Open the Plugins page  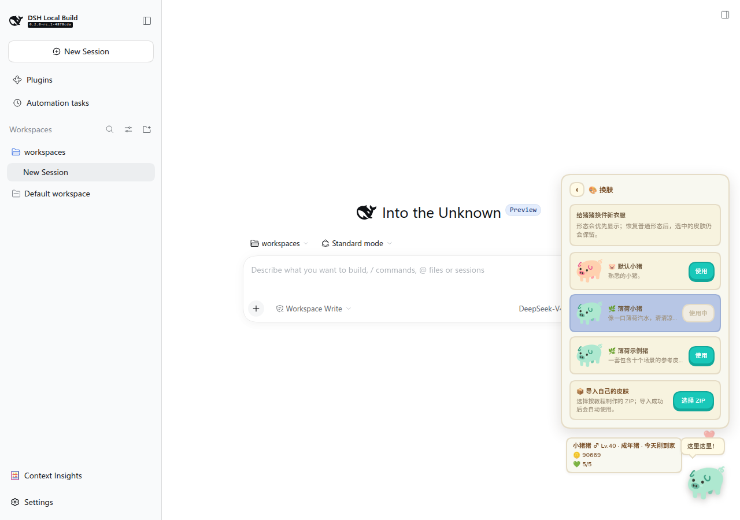81,80
